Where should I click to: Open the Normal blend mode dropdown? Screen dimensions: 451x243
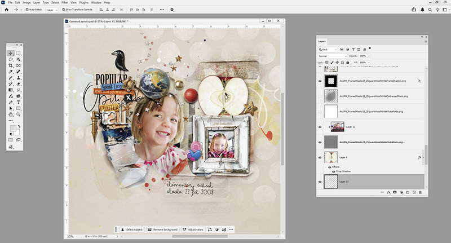click(x=332, y=56)
